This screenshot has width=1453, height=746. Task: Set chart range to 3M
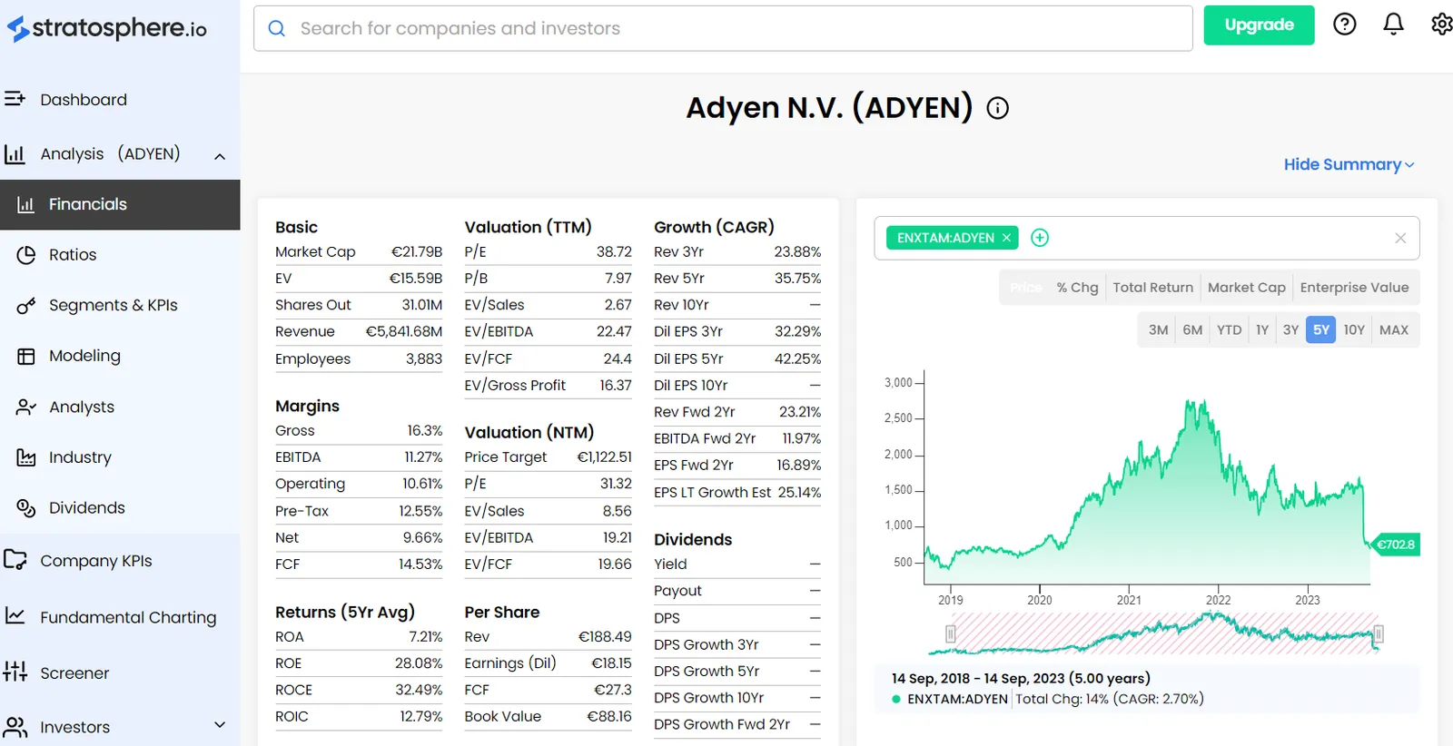tap(1158, 330)
